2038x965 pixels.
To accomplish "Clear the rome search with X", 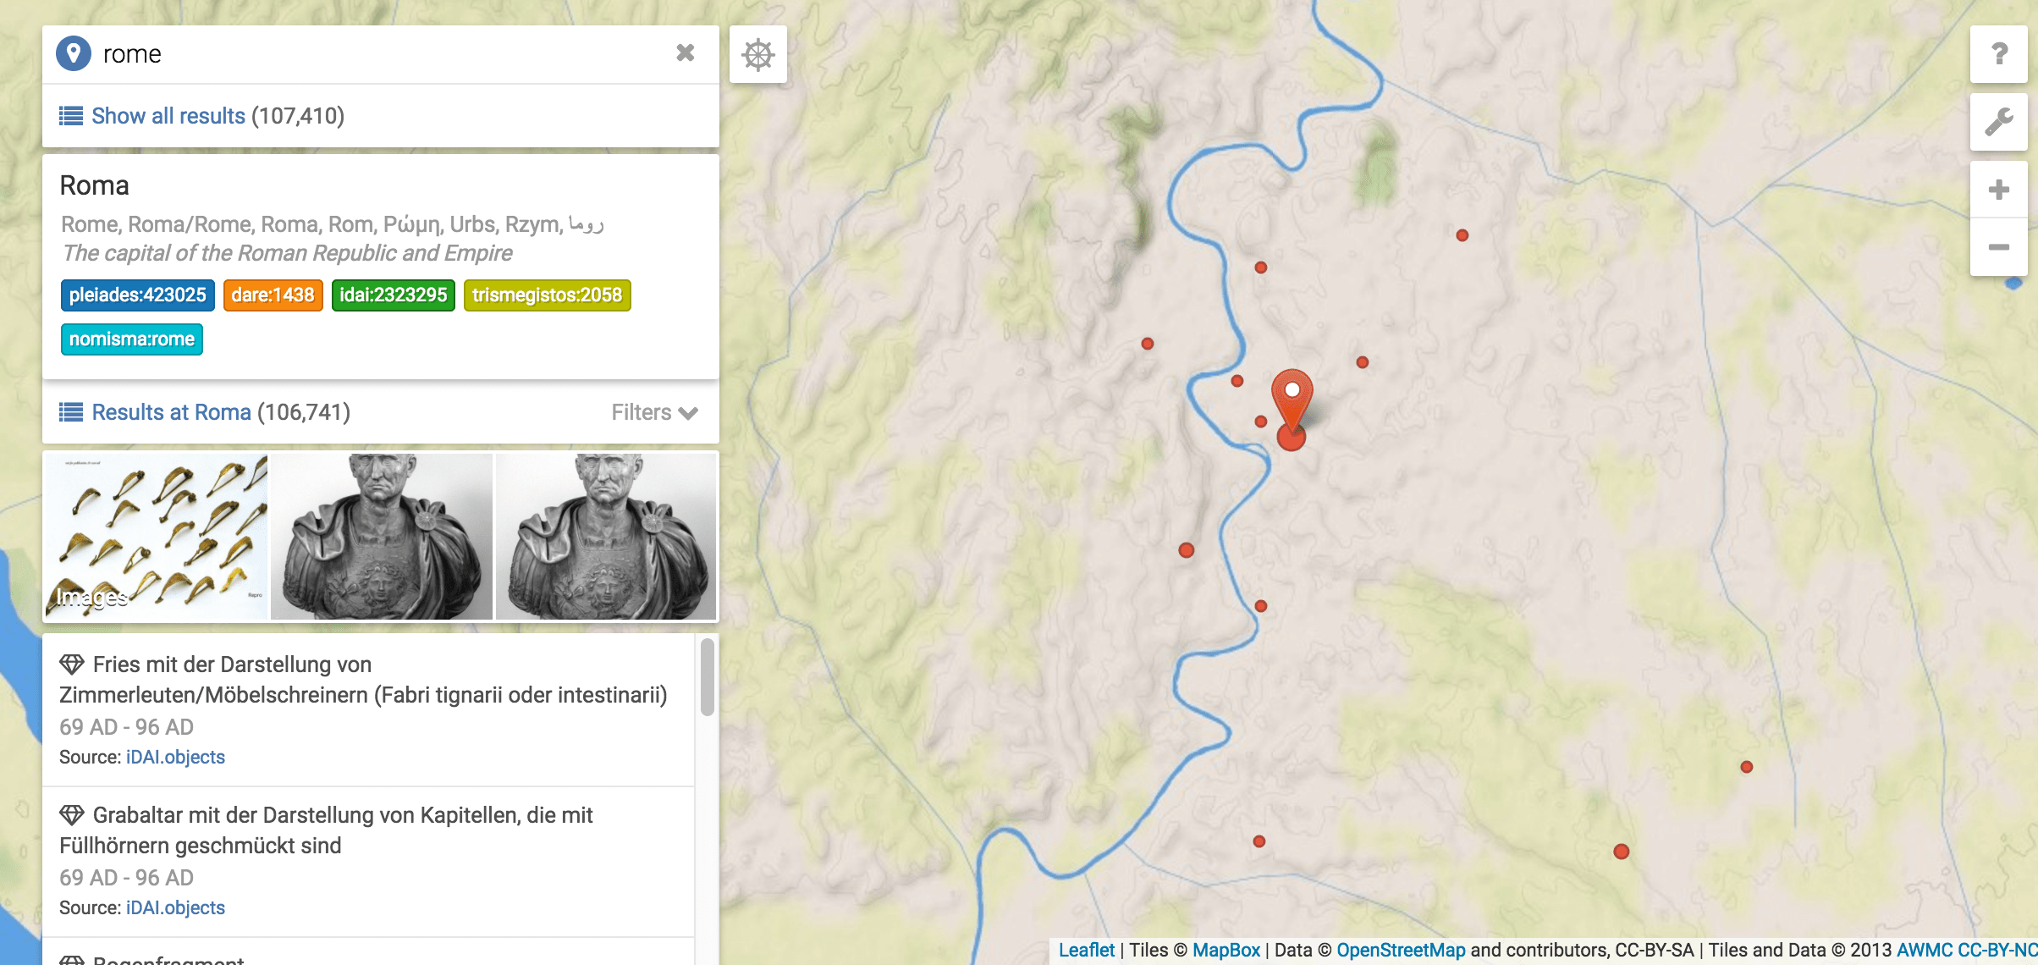I will [685, 53].
